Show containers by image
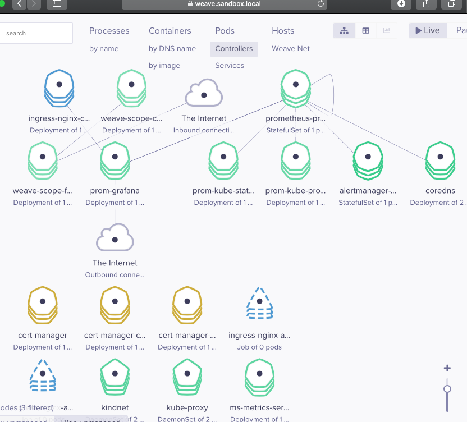 pos(164,65)
